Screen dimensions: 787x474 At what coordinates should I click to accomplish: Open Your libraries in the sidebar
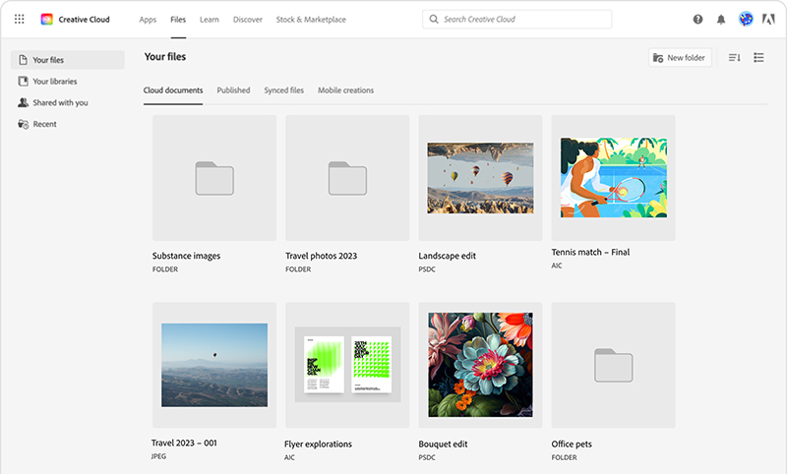coord(54,82)
